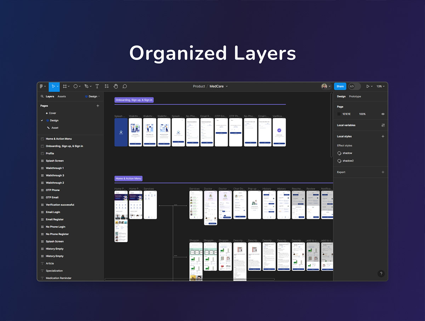Image resolution: width=425 pixels, height=321 pixels.
Task: Select the Cover page
Action: (52, 113)
